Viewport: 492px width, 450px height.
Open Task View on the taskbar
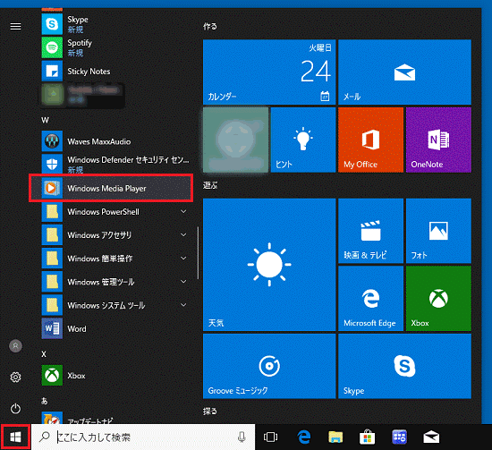coord(270,437)
